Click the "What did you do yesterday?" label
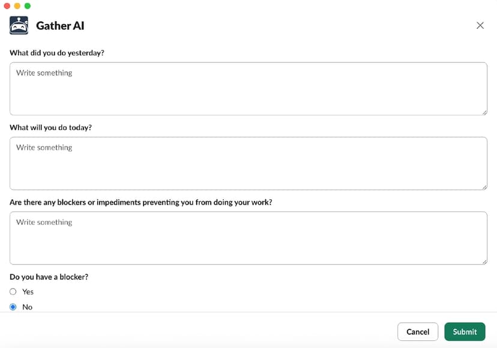 click(x=57, y=53)
